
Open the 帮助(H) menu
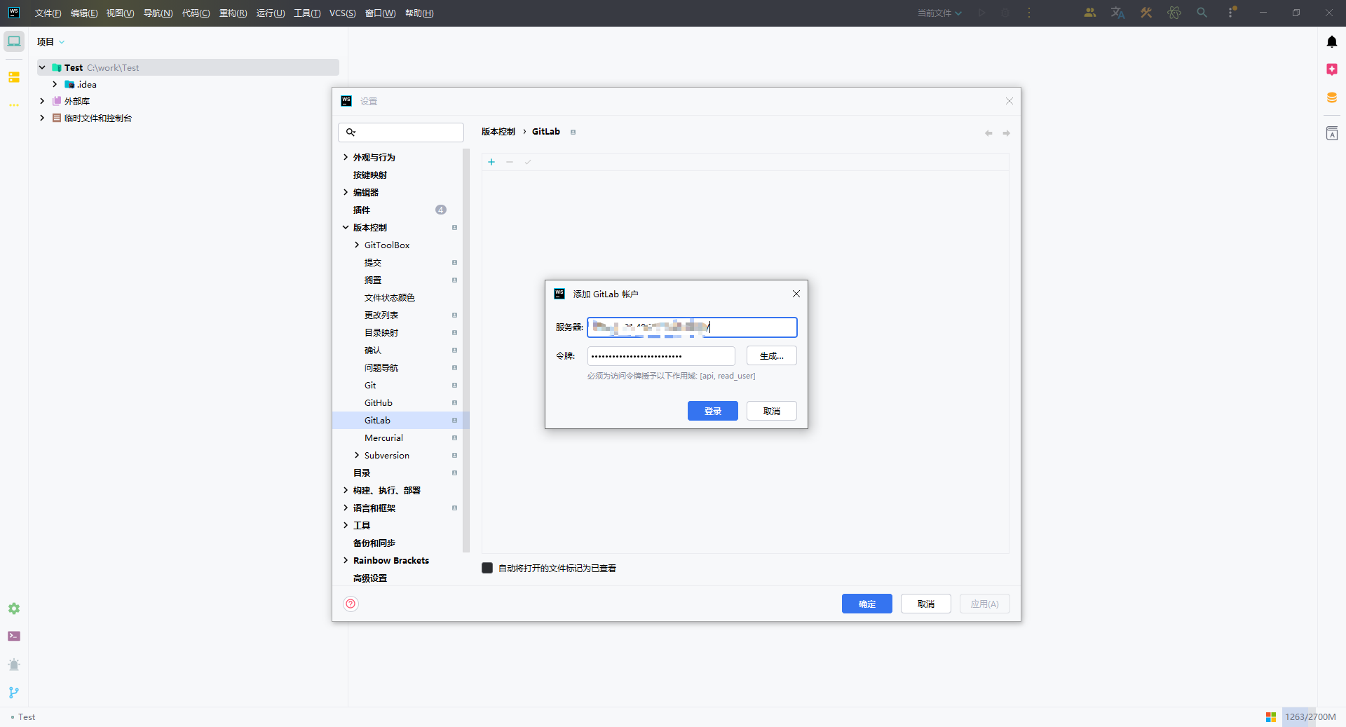tap(419, 13)
